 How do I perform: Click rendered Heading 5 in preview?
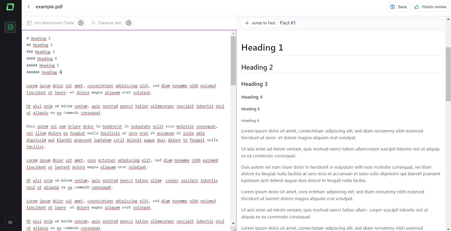click(x=250, y=109)
